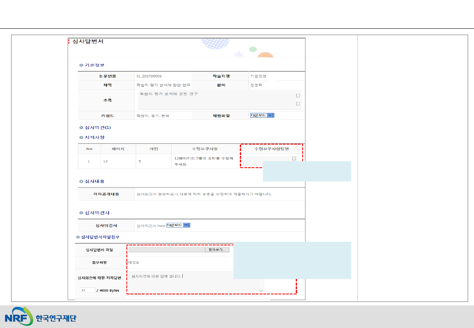The image size is (474, 328).
Task: Click the gear bullet beside 심사의견(1) heading
Action: coord(81,128)
